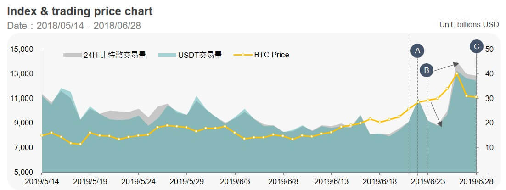Click the upward arrowhead near volume peak
Image resolution: width=506 pixels, height=190 pixels.
[x=456, y=64]
